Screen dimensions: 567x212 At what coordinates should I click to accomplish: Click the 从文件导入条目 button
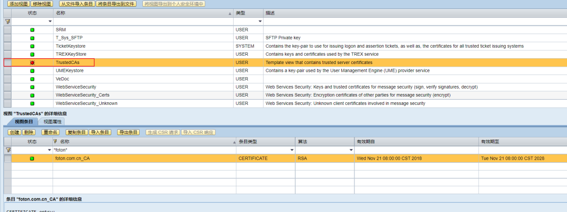[x=76, y=4]
